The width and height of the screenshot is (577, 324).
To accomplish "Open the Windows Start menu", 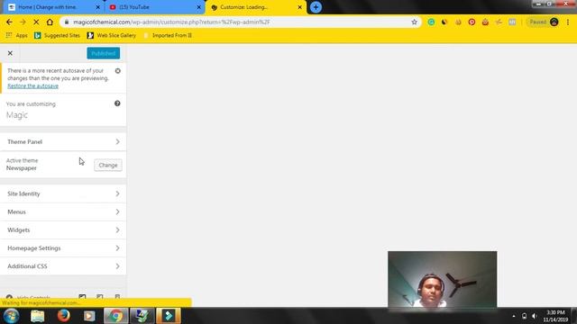I will [x=12, y=316].
